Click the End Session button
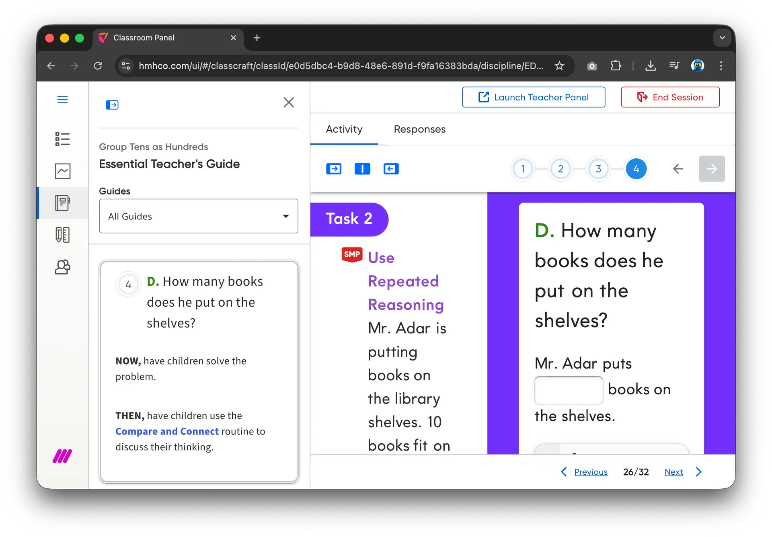 (x=670, y=97)
